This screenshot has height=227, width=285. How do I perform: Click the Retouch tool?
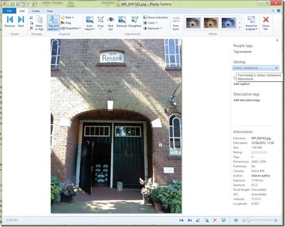[122, 22]
